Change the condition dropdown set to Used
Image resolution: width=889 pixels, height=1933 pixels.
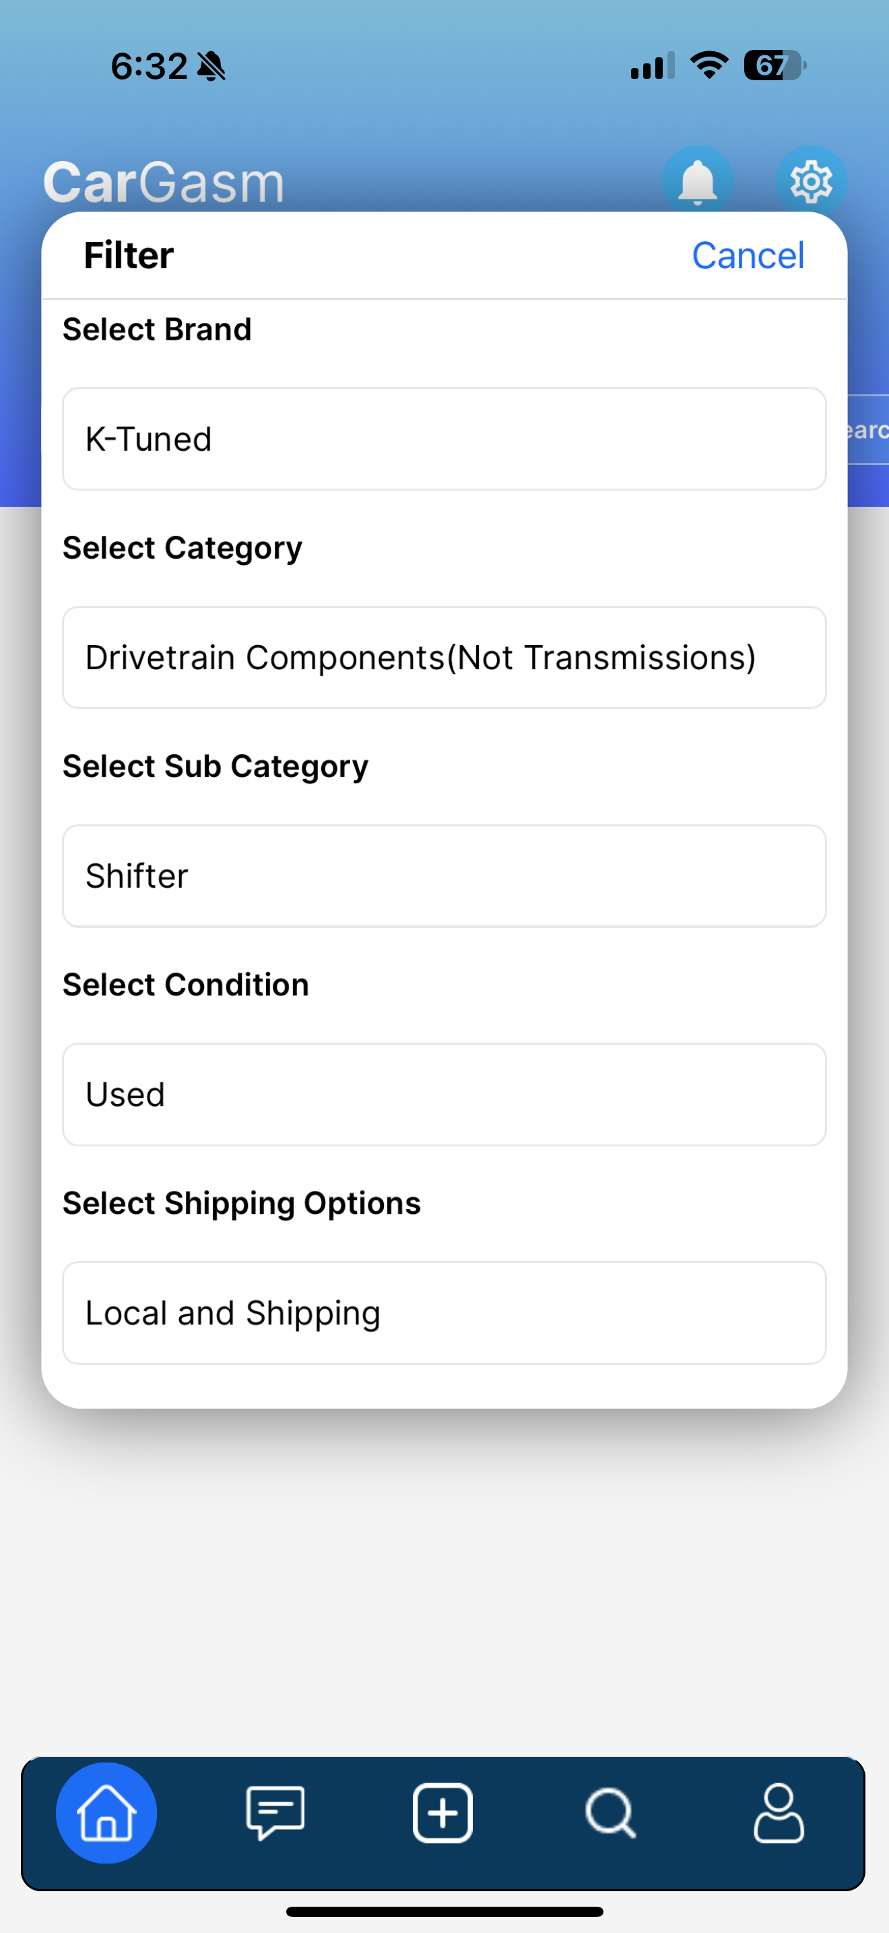[x=444, y=1094]
